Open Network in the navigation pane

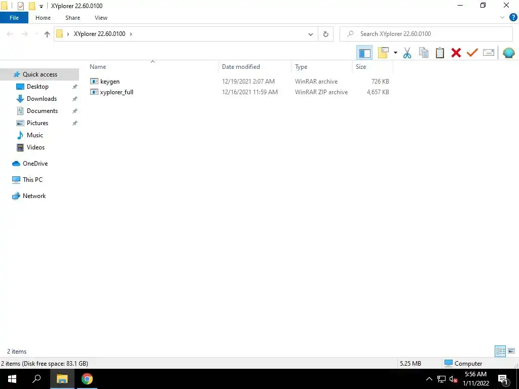click(34, 196)
